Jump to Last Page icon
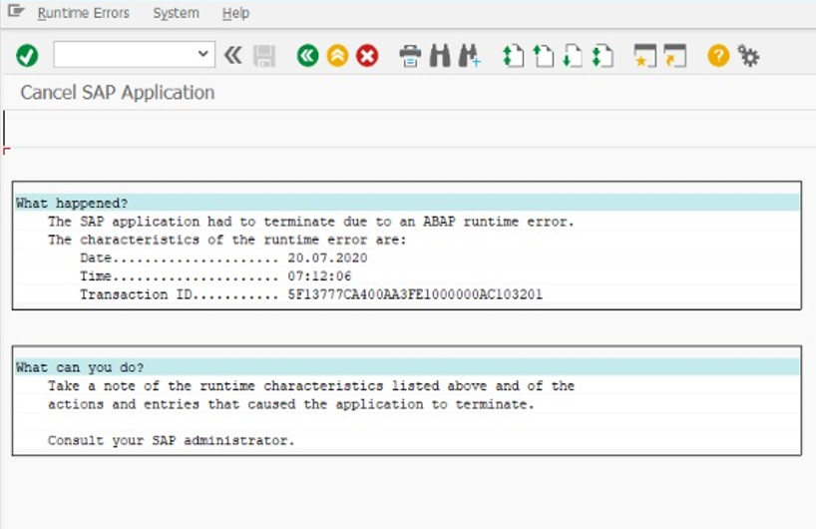 coord(603,56)
